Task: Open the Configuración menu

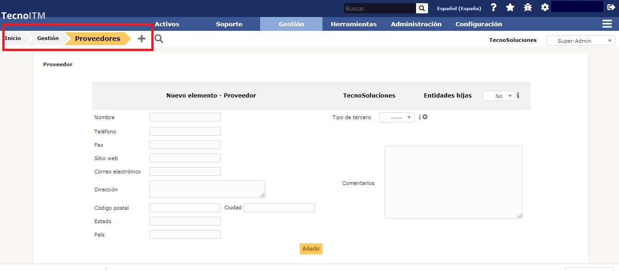Action: 479,24
